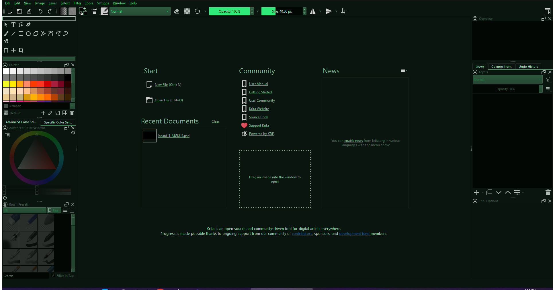Lock the Overview docker
555x290 pixels.
(475, 19)
